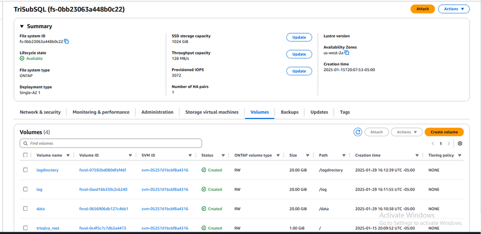Refresh the volumes list
This screenshot has width=481, height=234.
357,132
